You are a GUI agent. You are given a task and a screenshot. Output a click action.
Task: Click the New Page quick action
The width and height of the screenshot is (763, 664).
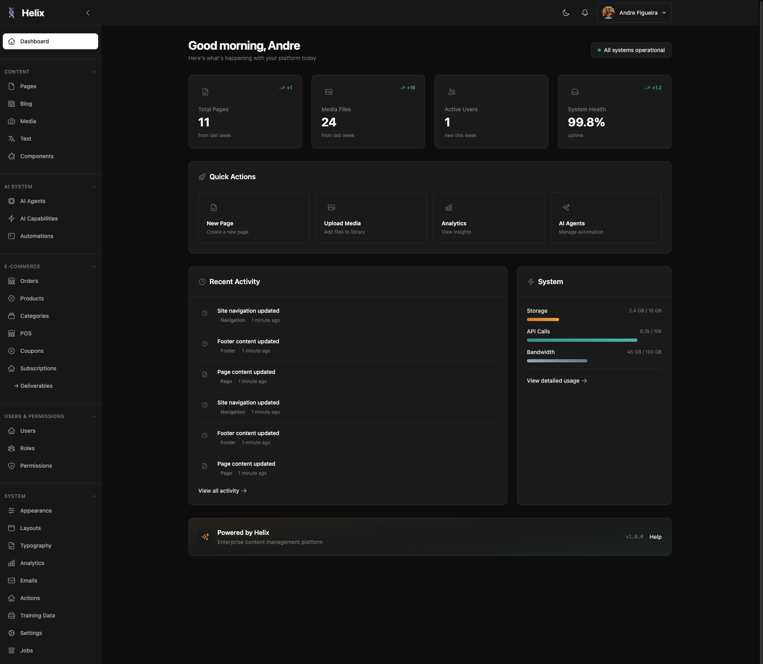tap(254, 218)
